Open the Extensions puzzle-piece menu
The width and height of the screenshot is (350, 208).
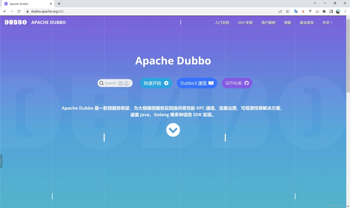click(x=324, y=11)
